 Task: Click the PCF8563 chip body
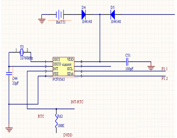pos(63,67)
